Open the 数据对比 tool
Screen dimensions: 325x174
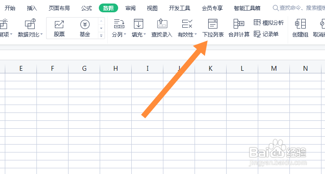point(30,28)
